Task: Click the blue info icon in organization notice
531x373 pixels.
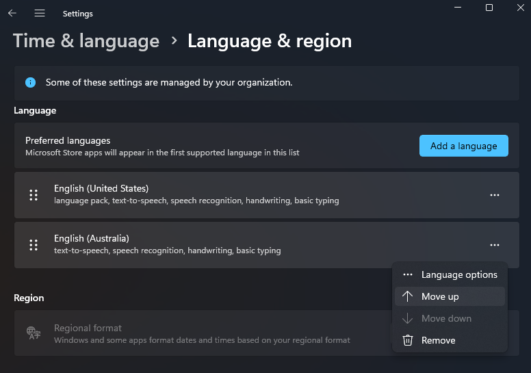Action: pos(31,82)
